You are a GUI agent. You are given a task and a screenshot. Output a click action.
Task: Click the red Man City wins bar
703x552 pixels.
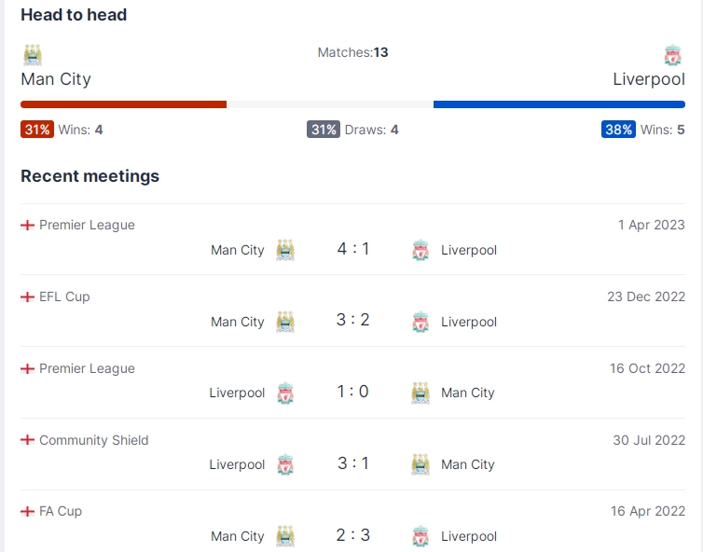click(123, 104)
